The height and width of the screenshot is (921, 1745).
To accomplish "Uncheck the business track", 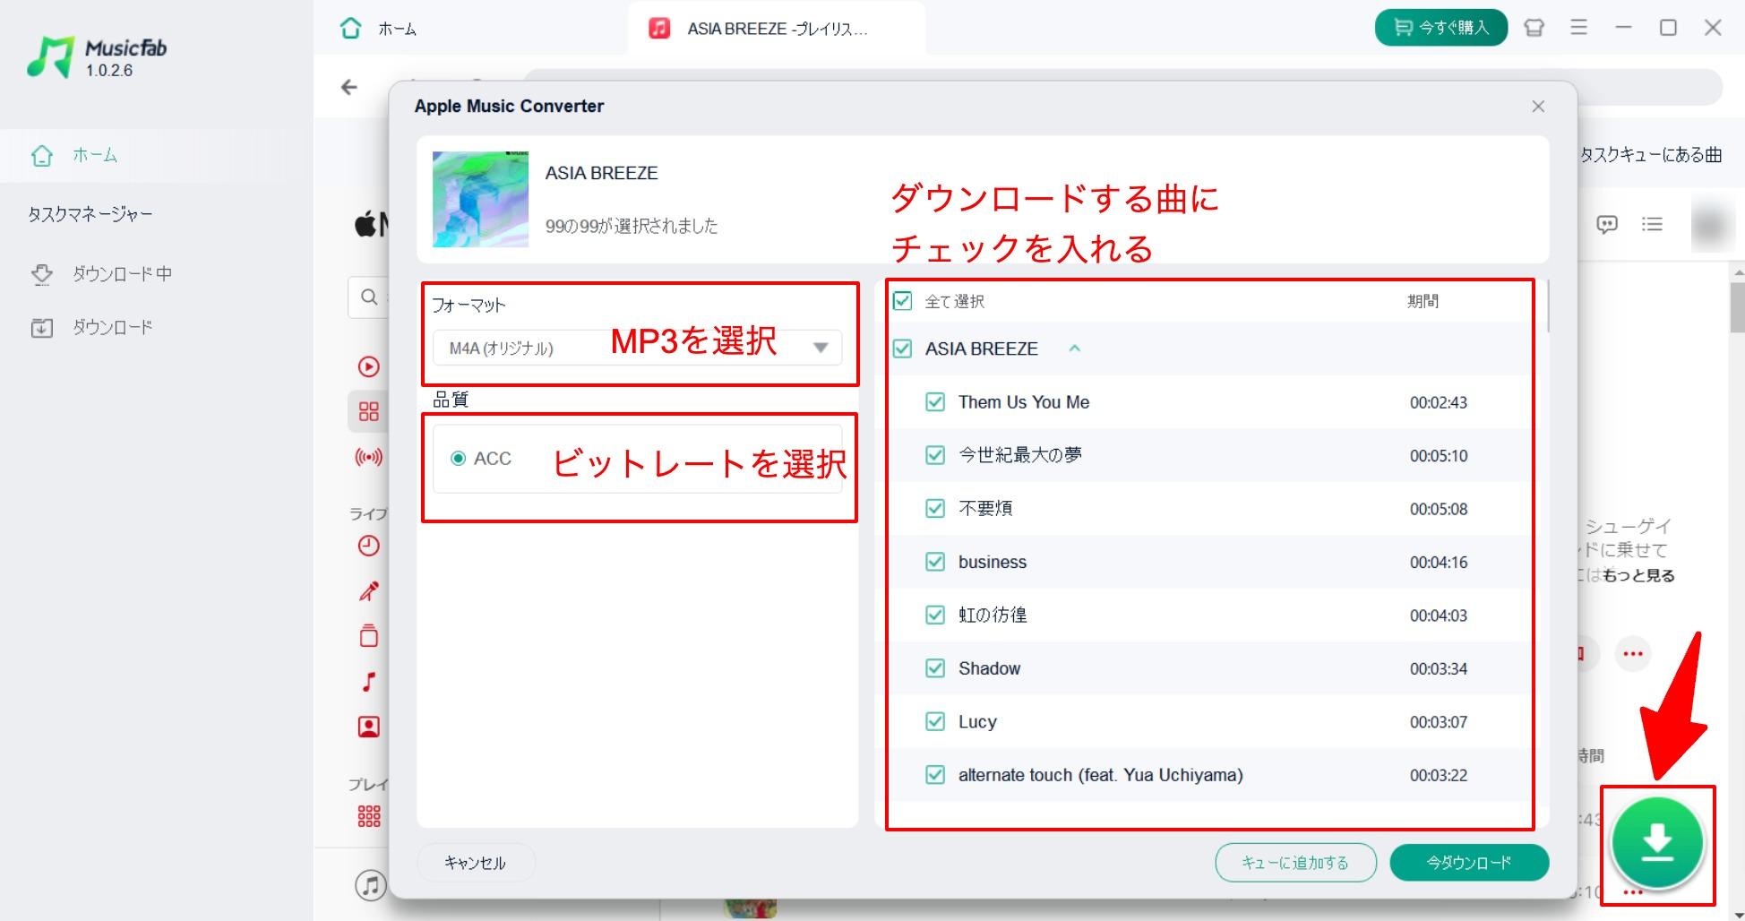I will click(935, 562).
